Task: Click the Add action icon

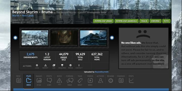Action: tap(54, 66)
